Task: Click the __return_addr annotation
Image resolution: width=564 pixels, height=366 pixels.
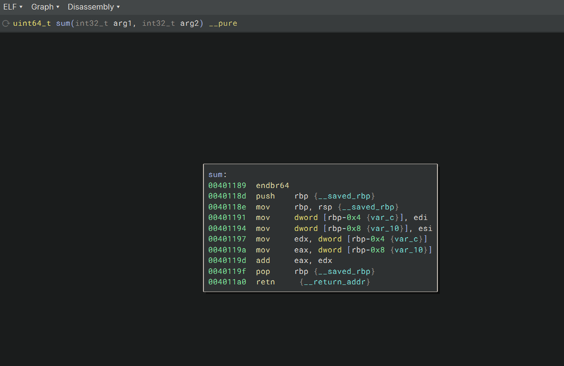Action: tap(335, 282)
